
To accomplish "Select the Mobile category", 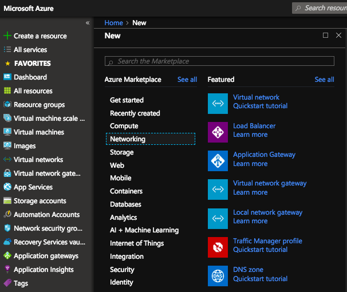I will click(121, 178).
